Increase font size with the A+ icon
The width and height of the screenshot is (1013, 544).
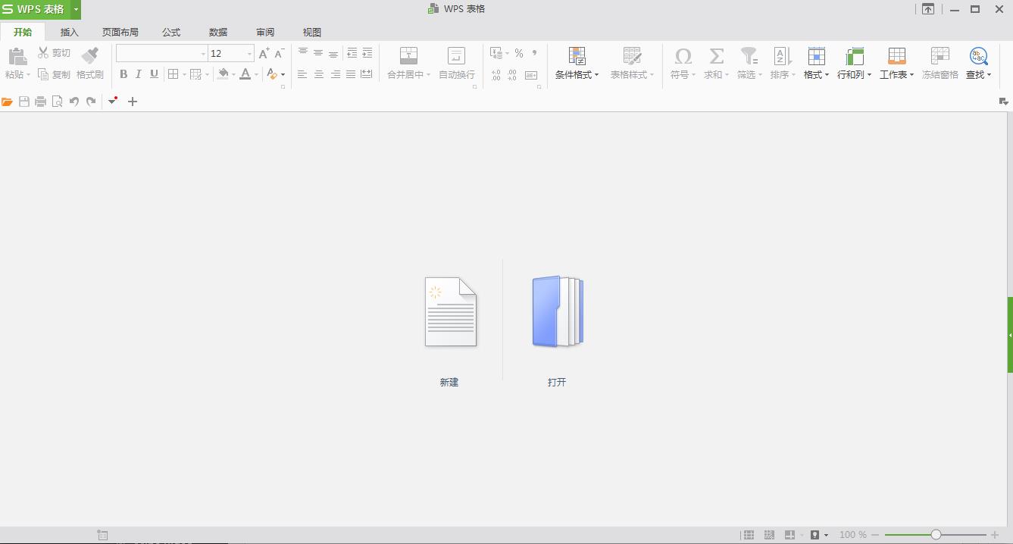click(264, 53)
